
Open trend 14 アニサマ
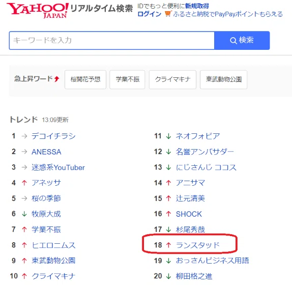[x=190, y=183]
